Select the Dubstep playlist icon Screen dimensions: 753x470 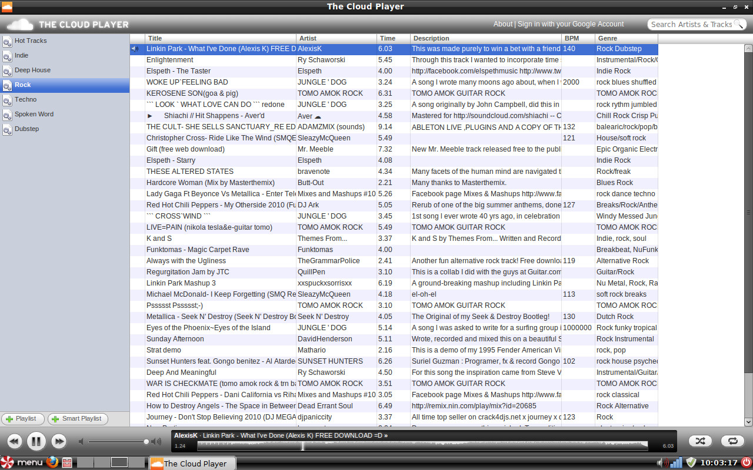[x=7, y=129]
